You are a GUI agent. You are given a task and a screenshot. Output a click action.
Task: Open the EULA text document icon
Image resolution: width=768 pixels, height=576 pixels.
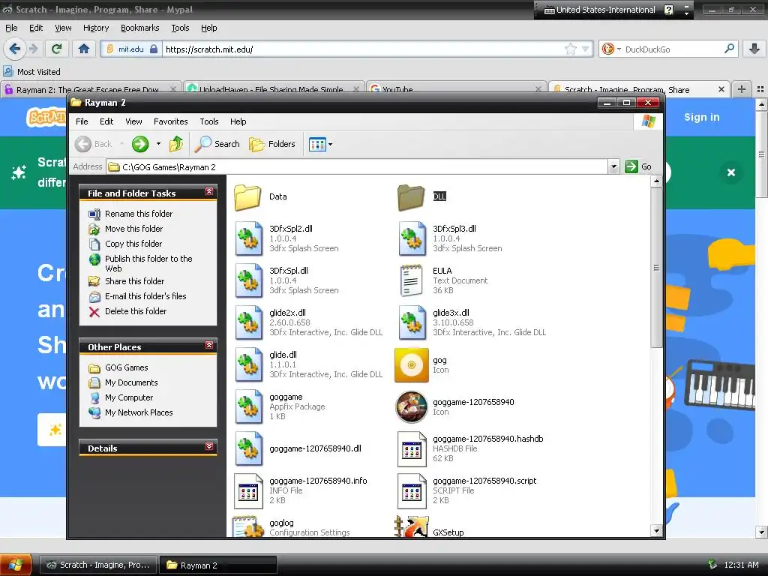click(x=412, y=280)
